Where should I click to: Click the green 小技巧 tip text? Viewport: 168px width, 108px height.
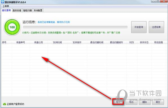tap(71, 32)
